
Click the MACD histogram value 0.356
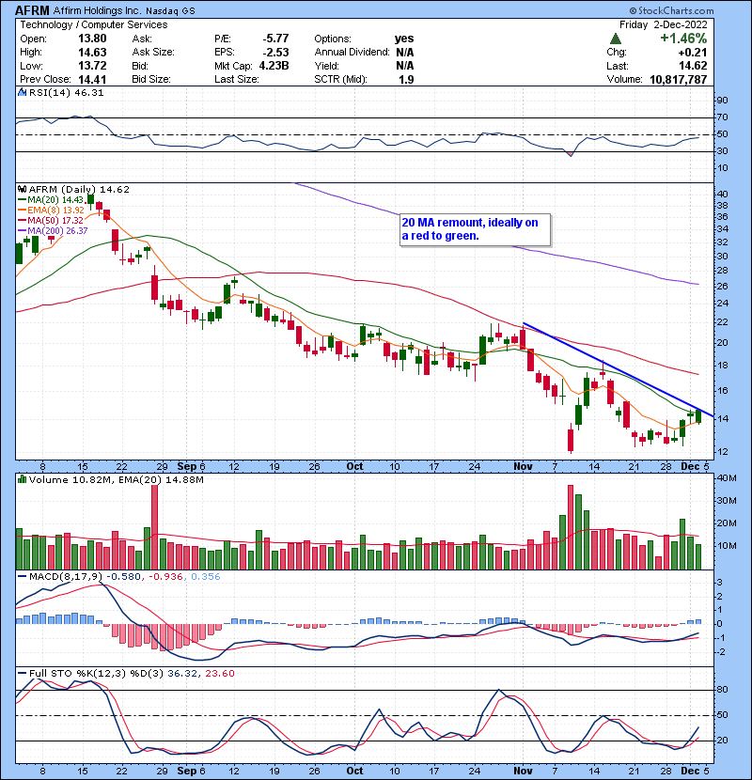206,577
